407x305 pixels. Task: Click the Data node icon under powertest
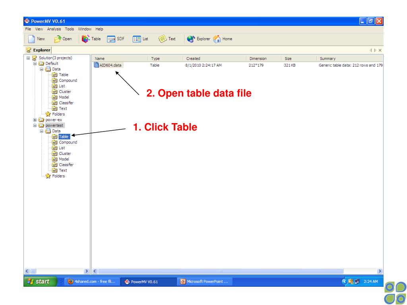tap(48, 131)
